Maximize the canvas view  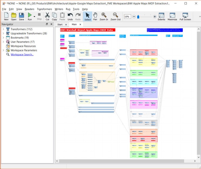coord(172,16)
